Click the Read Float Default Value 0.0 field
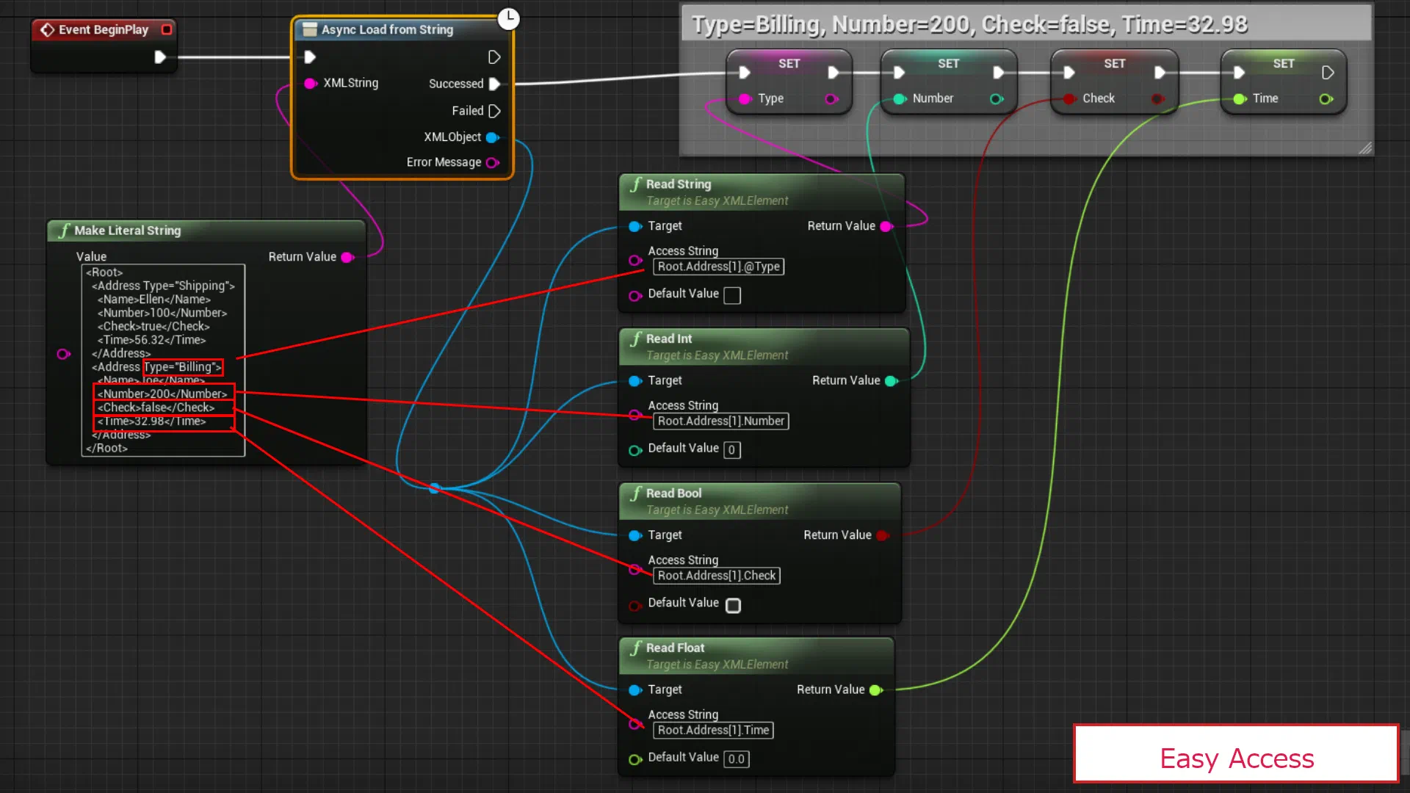Image resolution: width=1410 pixels, height=793 pixels. tap(737, 759)
